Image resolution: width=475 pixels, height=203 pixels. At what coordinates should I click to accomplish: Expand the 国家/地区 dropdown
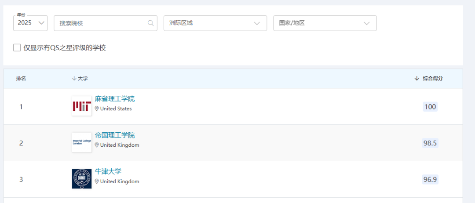pyautogui.click(x=325, y=23)
